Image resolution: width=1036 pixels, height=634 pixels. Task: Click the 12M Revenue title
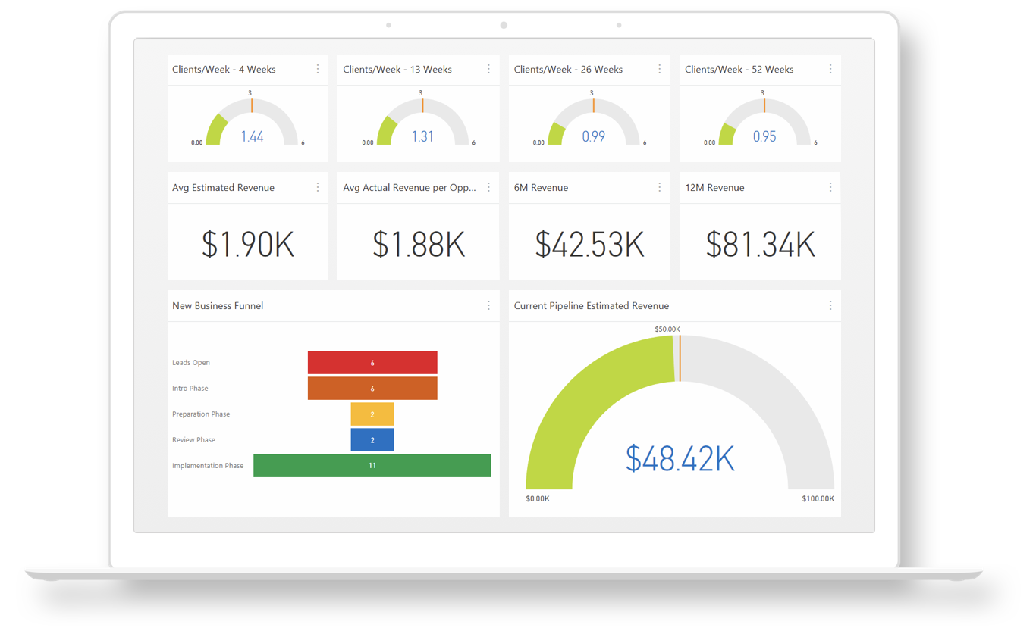714,188
